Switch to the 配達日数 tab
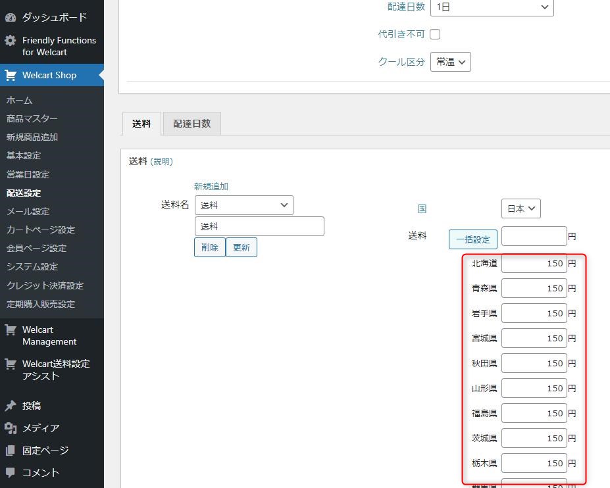 [191, 124]
